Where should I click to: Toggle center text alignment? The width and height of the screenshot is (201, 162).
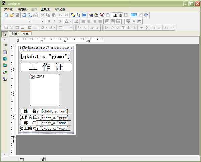coord(89,21)
